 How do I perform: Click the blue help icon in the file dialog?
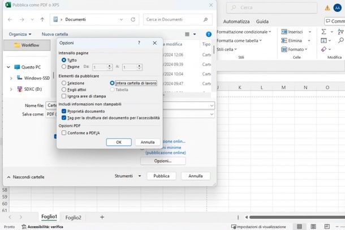tap(209, 34)
